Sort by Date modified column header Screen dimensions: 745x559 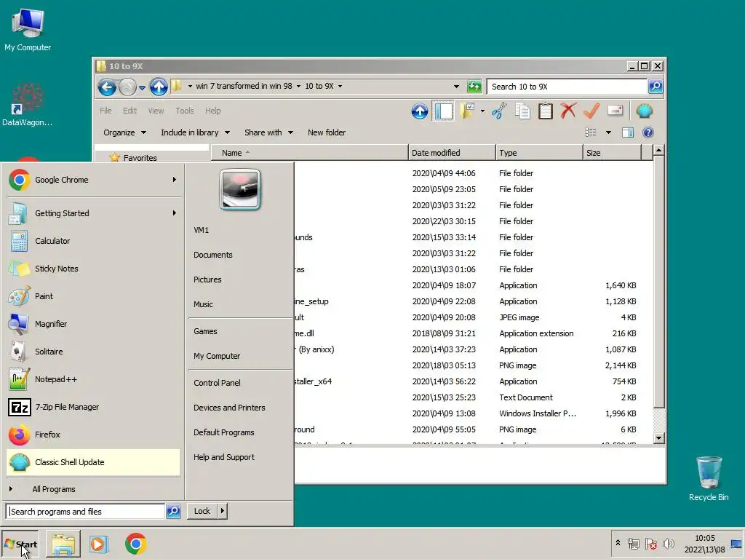(x=452, y=153)
